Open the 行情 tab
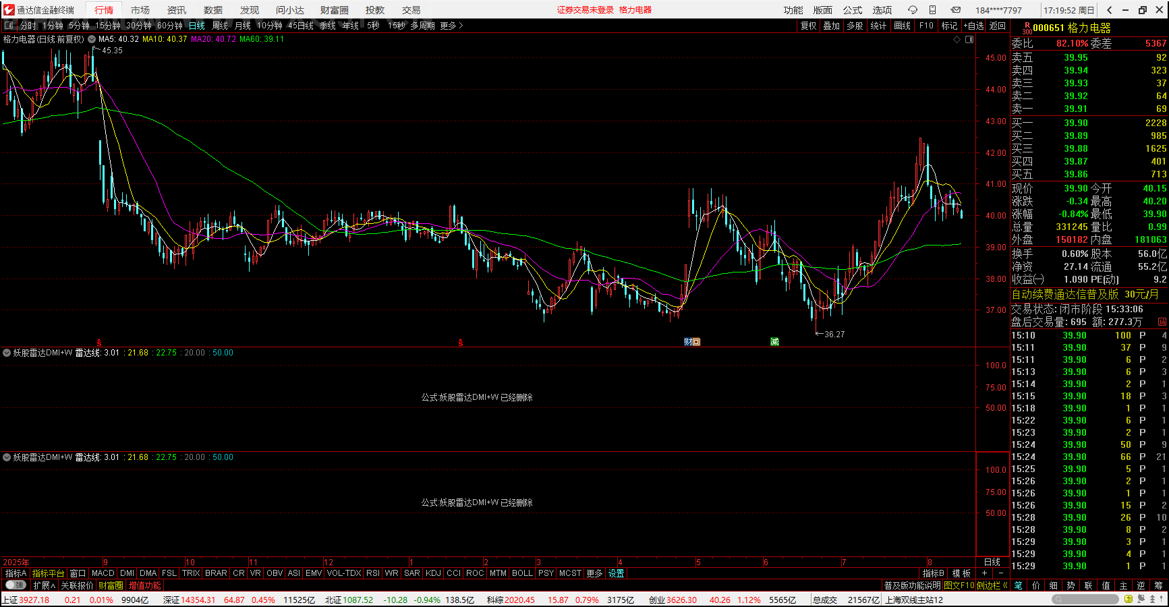The width and height of the screenshot is (1169, 607). (x=104, y=10)
